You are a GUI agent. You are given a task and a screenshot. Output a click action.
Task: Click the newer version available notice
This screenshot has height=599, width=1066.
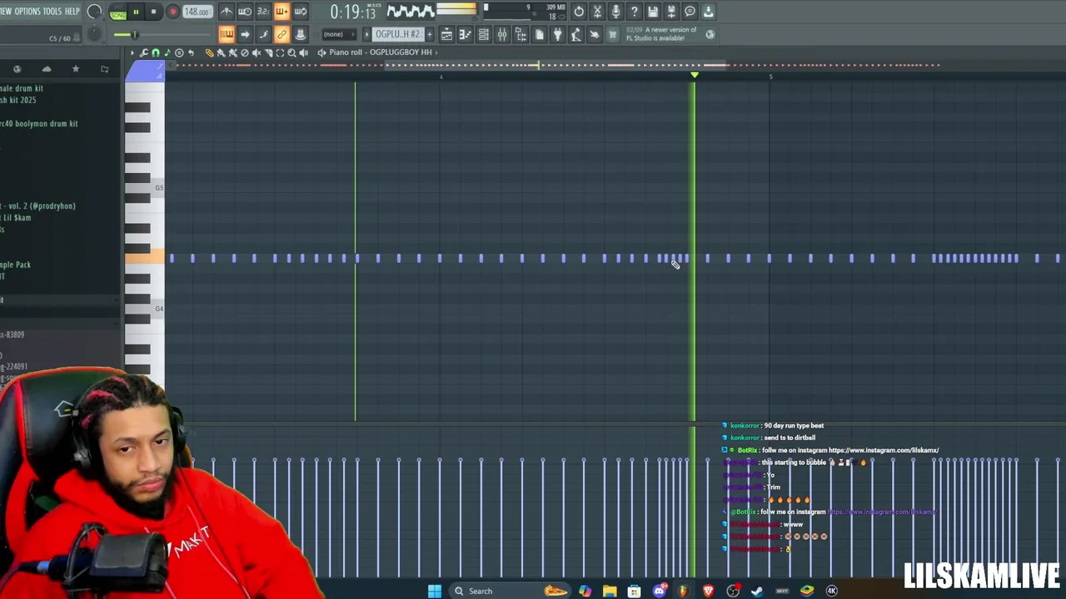(x=661, y=34)
